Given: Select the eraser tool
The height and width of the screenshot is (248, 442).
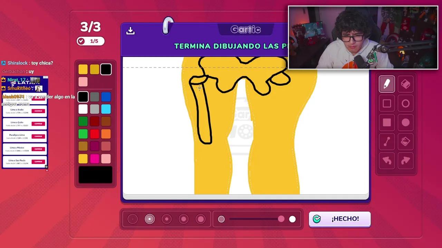Looking at the screenshot, I should pyautogui.click(x=405, y=84).
